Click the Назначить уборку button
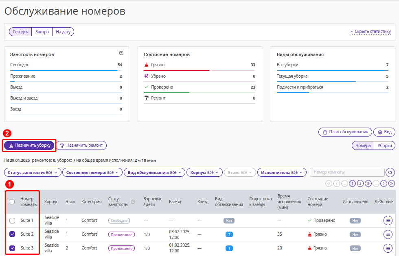The width and height of the screenshot is (399, 256). (29, 145)
